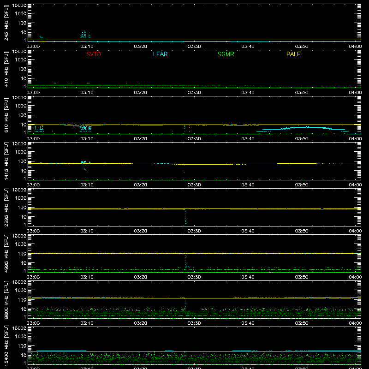The image size is (369, 369).
Task: Click the green SGMR station legend label
Action: (226, 54)
